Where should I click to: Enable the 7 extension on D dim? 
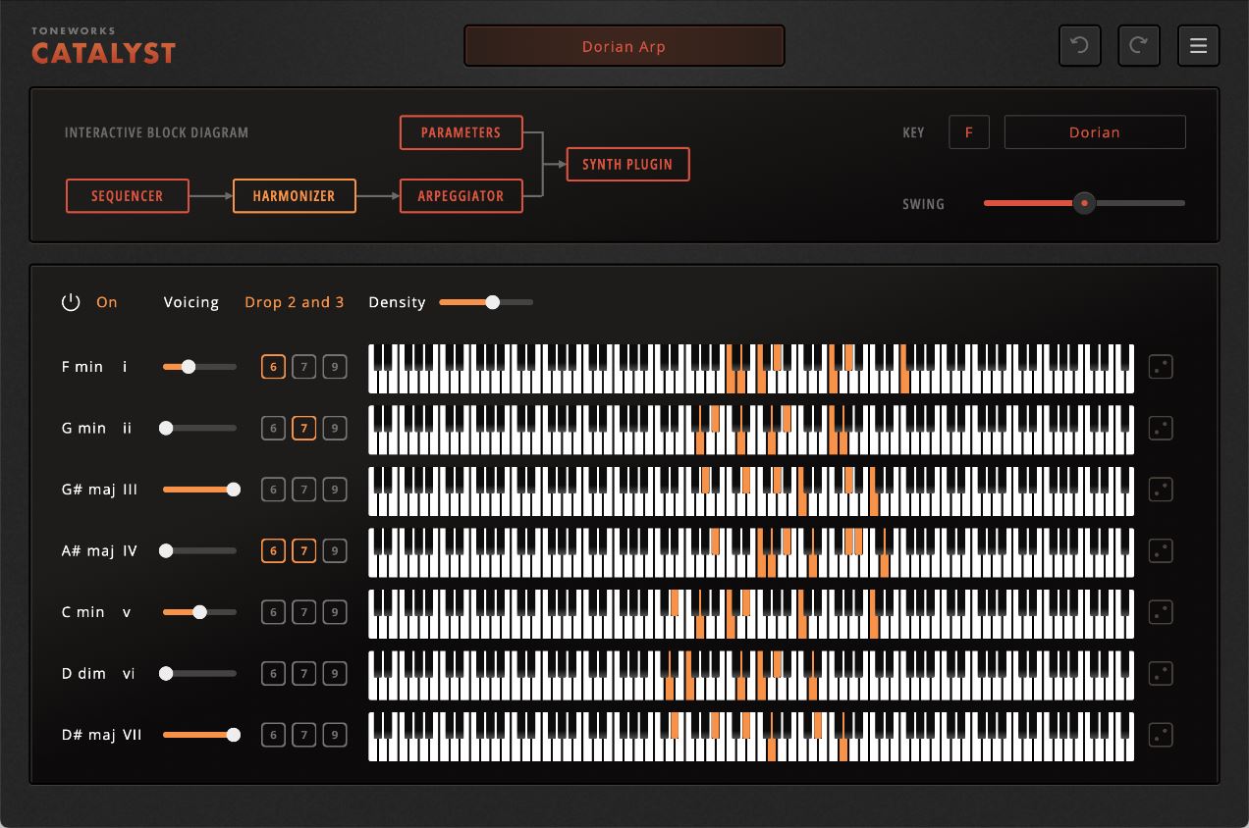tap(304, 673)
